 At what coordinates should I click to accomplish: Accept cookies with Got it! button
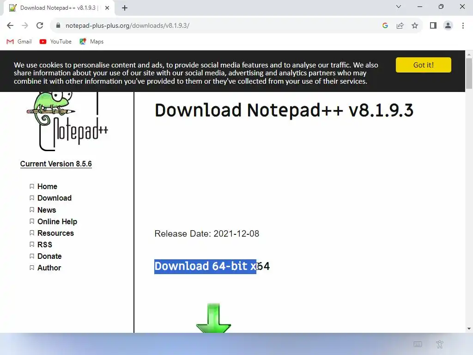click(423, 65)
